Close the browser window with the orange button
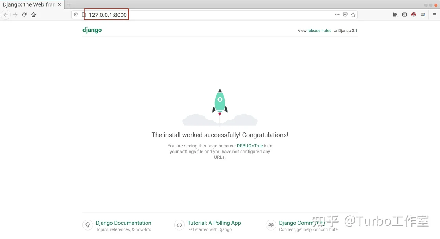Viewport: 440px width, 239px height. pyautogui.click(x=436, y=5)
